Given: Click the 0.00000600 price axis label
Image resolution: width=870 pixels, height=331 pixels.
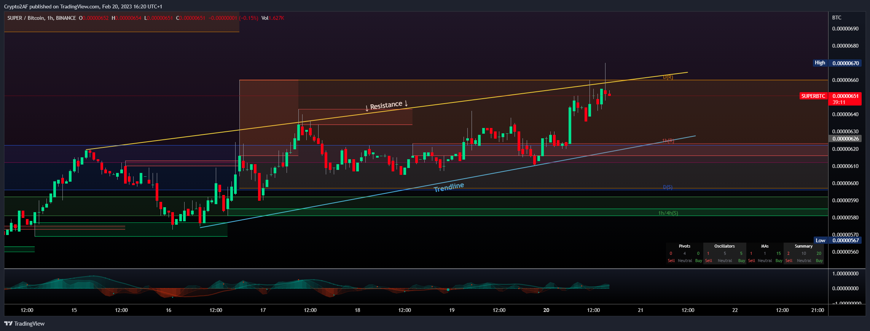Looking at the screenshot, I should (x=845, y=183).
